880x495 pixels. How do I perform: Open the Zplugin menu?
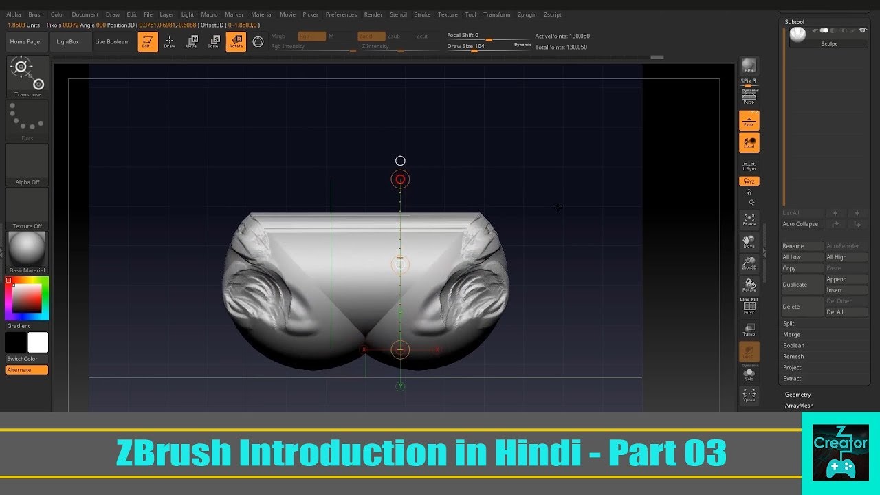(x=527, y=14)
